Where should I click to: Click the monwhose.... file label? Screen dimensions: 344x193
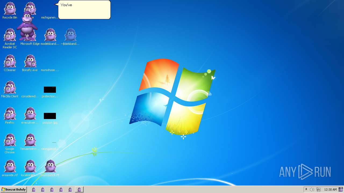tap(50, 70)
